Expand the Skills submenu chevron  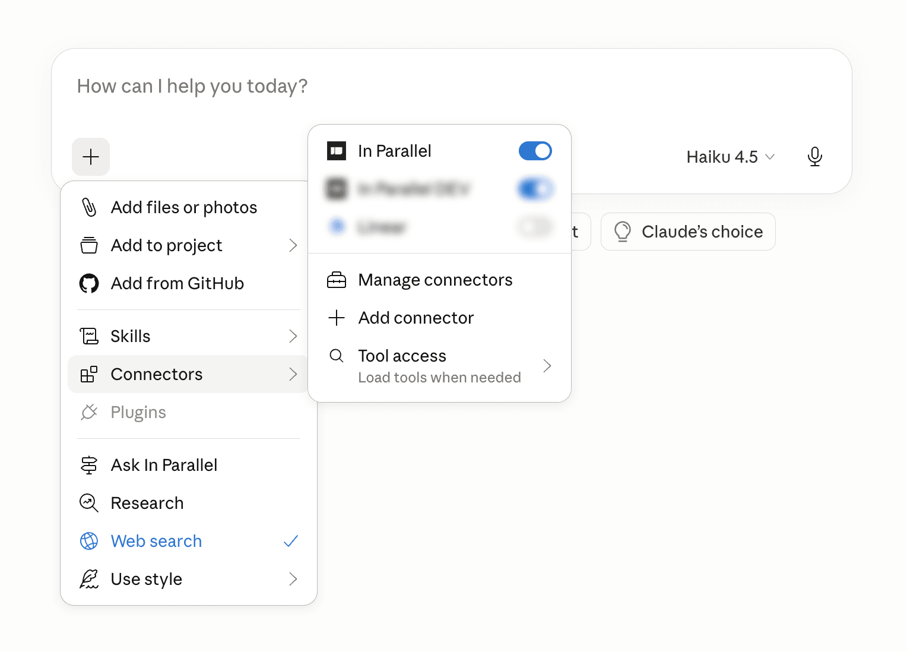tap(293, 336)
